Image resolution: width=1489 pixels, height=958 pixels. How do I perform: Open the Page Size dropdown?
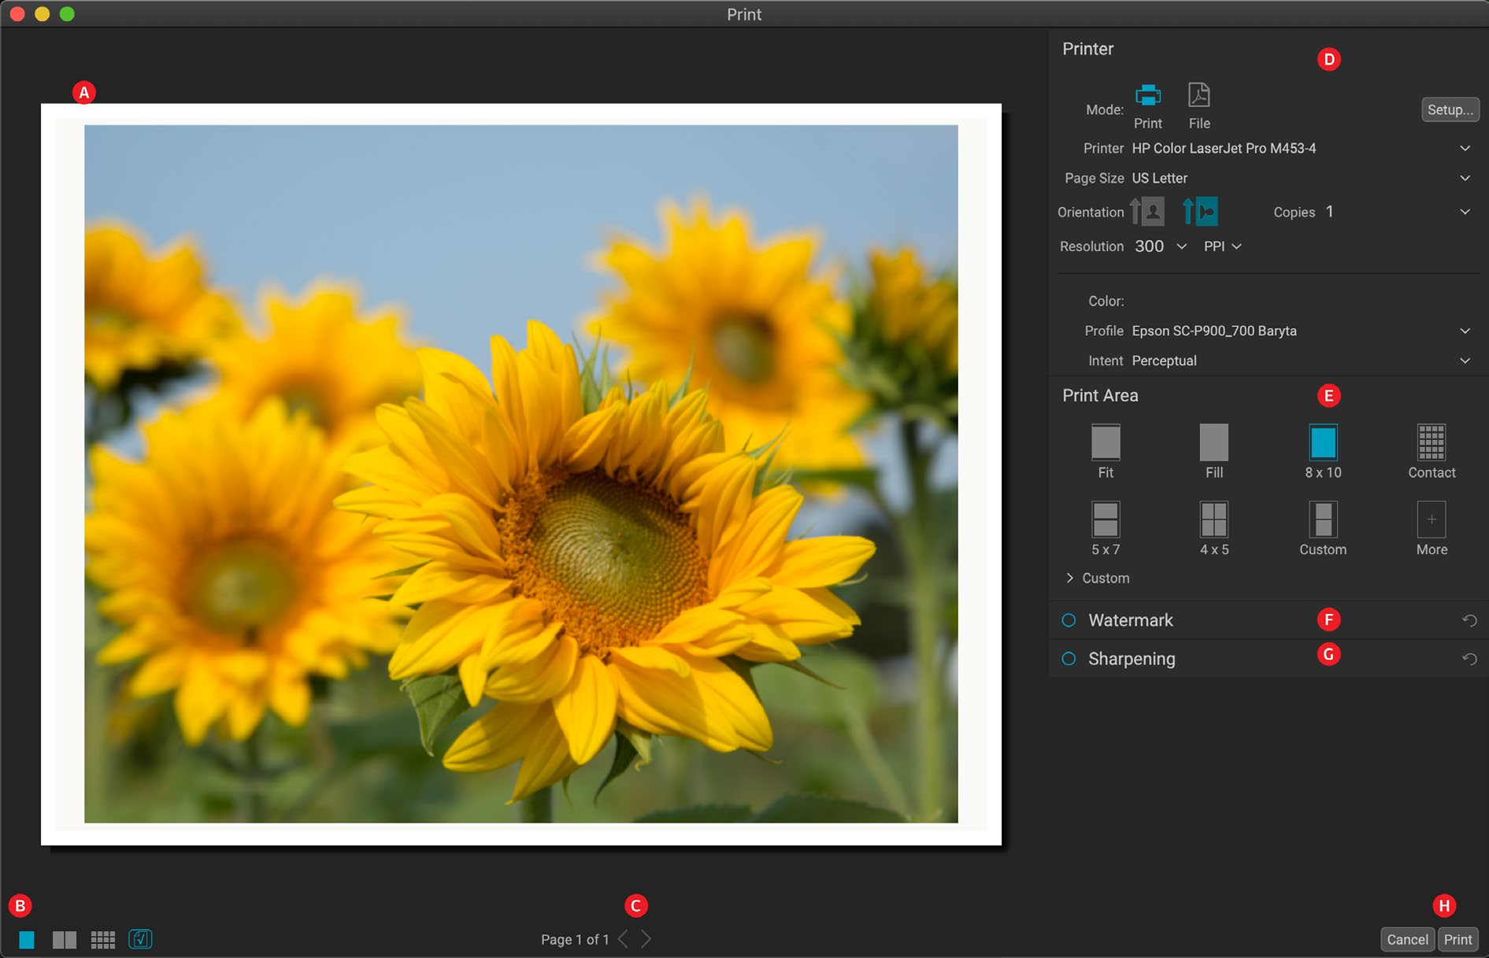(1465, 178)
